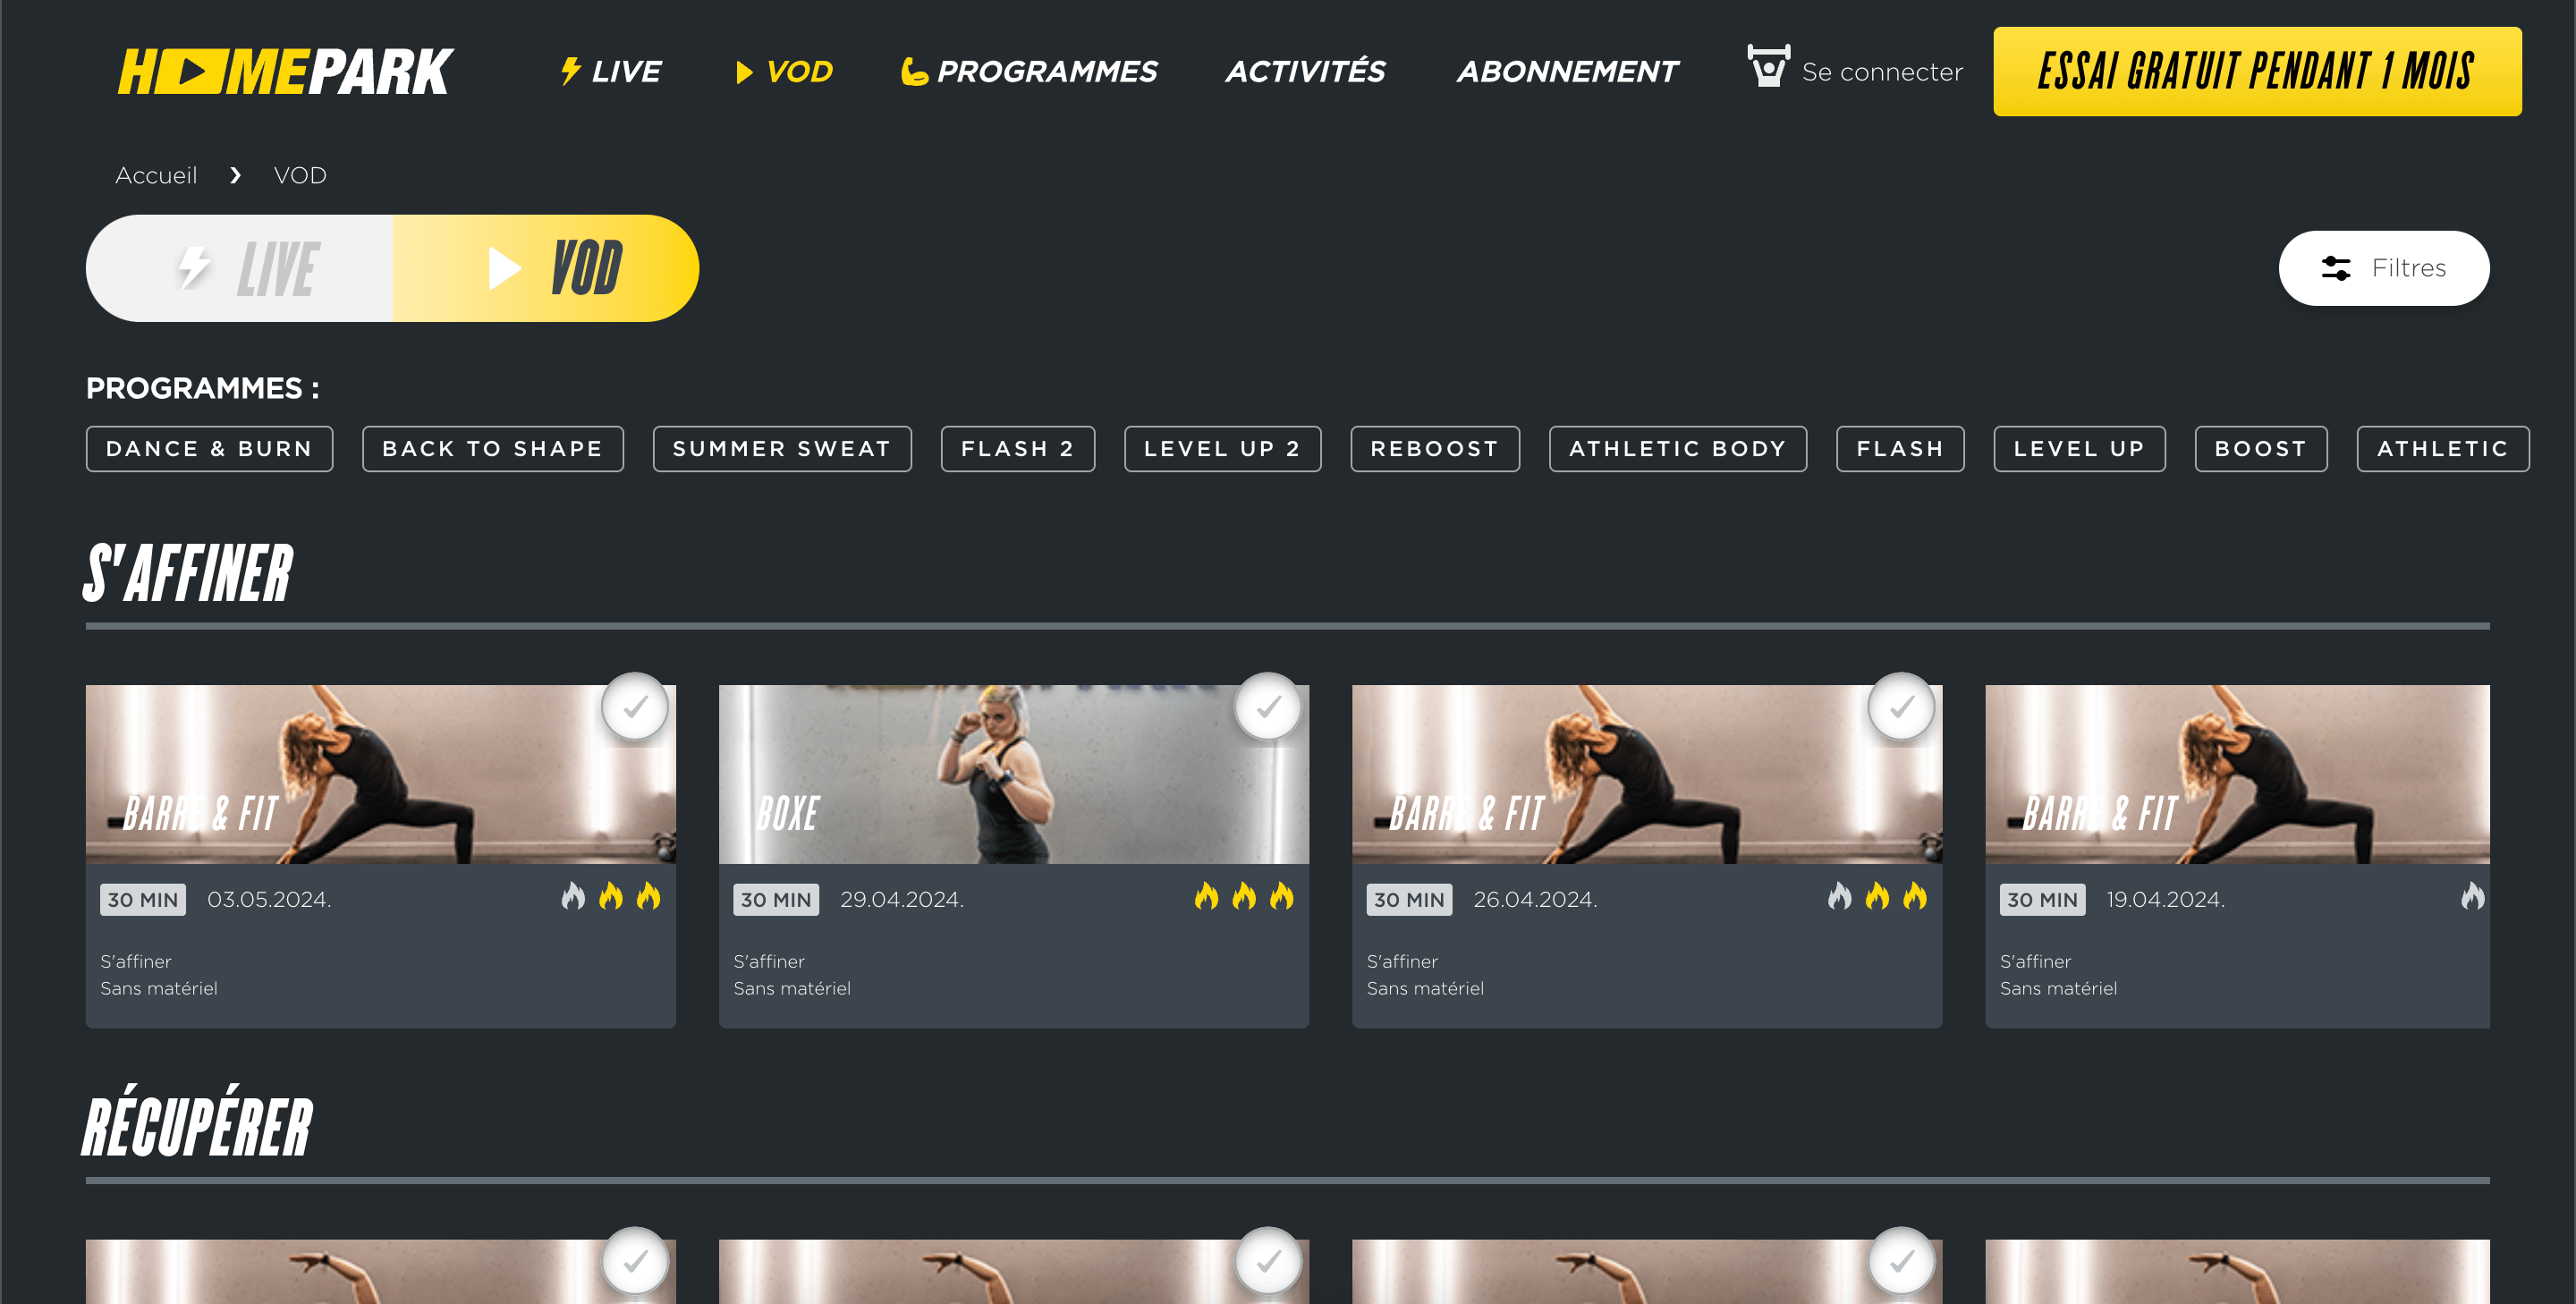
Task: Open the first Récupérer video thumbnail
Action: (x=380, y=1272)
